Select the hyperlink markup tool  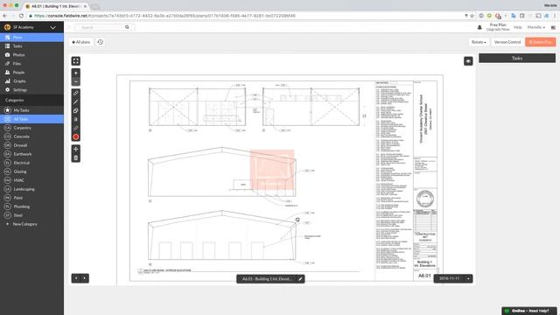[x=76, y=94]
